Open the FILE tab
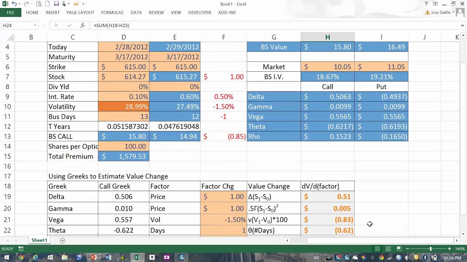This screenshot has width=467, height=262. tap(11, 12)
